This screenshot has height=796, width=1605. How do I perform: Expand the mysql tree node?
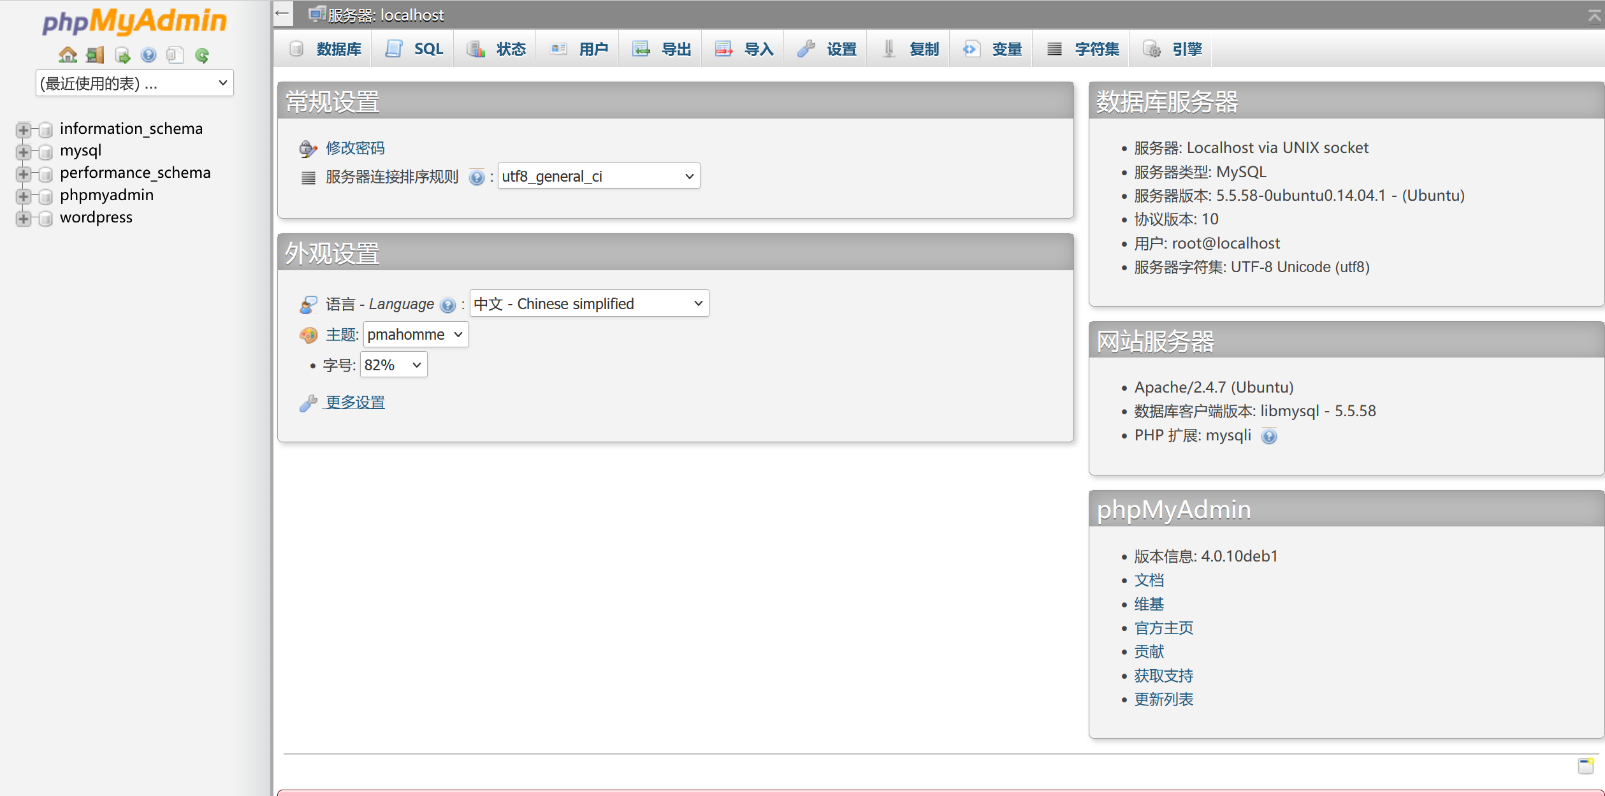click(23, 152)
